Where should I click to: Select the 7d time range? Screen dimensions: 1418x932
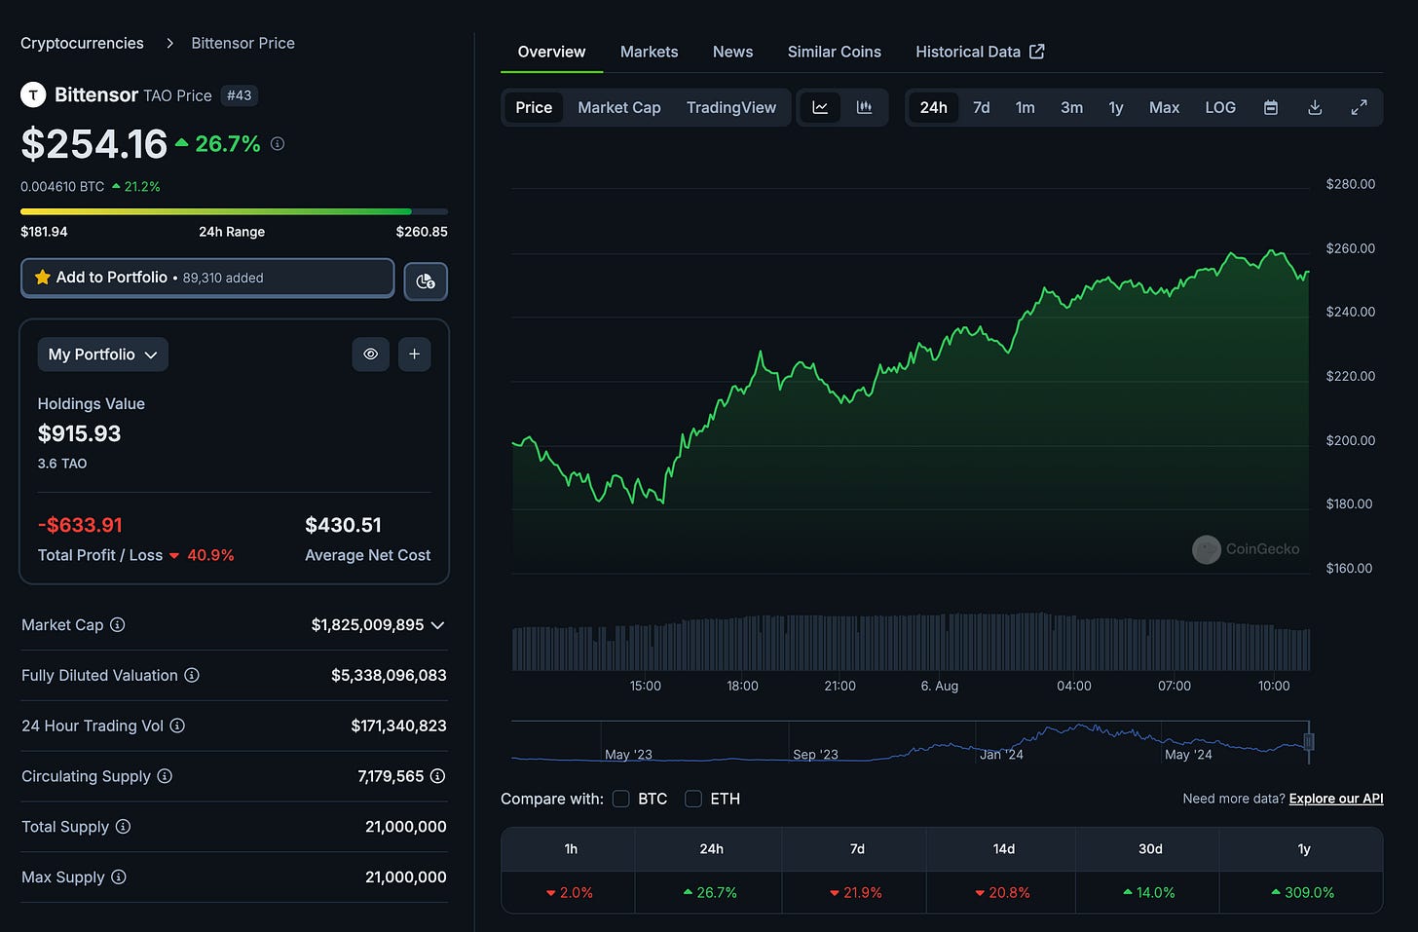(x=982, y=107)
